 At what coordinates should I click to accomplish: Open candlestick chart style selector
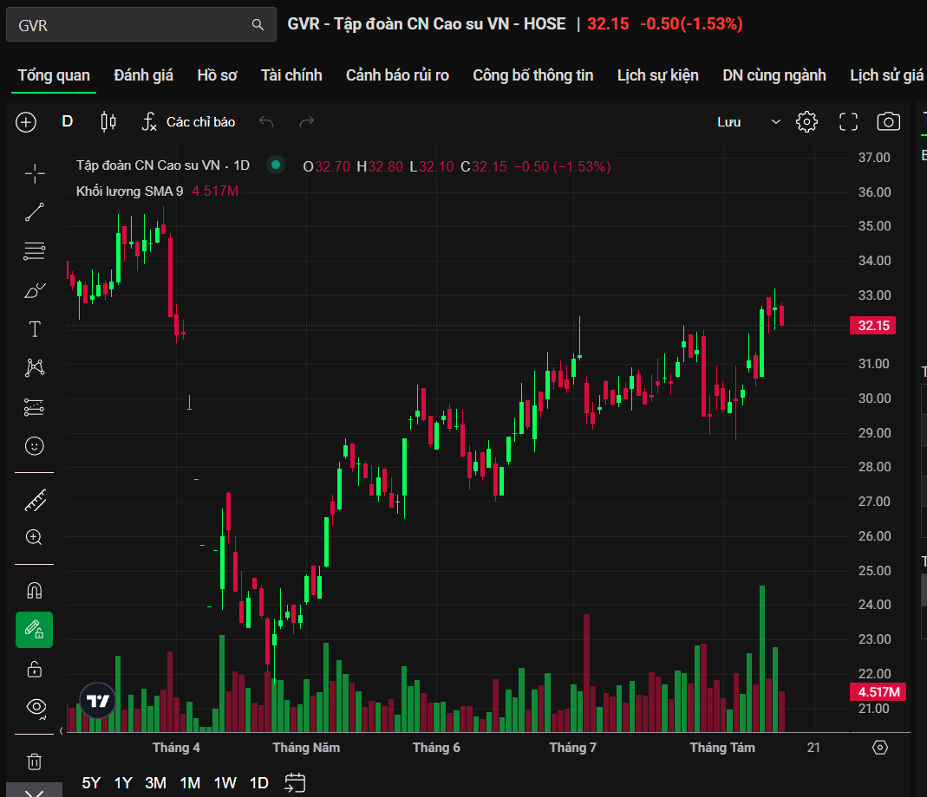108,121
